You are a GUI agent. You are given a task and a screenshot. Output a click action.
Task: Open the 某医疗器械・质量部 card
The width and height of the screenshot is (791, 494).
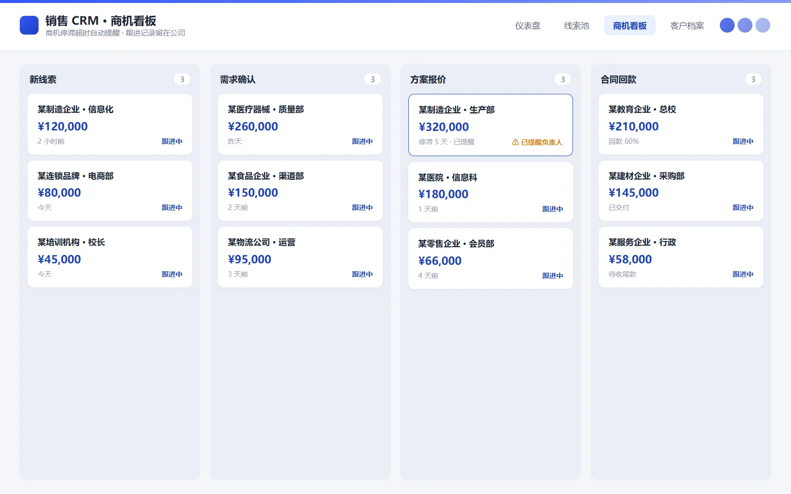click(300, 124)
